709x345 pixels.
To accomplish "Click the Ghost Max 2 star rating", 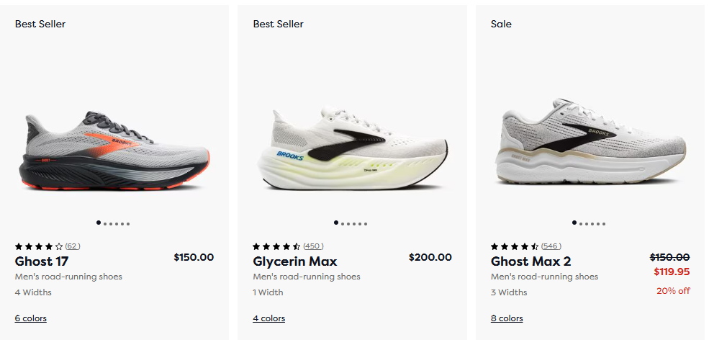I will click(515, 246).
